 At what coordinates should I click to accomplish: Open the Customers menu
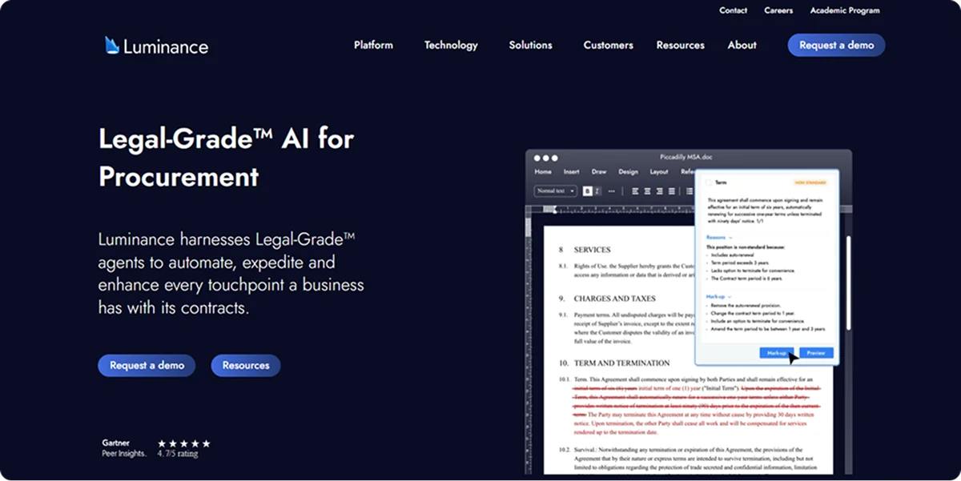(608, 45)
